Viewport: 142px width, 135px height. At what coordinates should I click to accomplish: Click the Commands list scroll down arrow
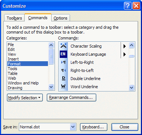[132, 87]
